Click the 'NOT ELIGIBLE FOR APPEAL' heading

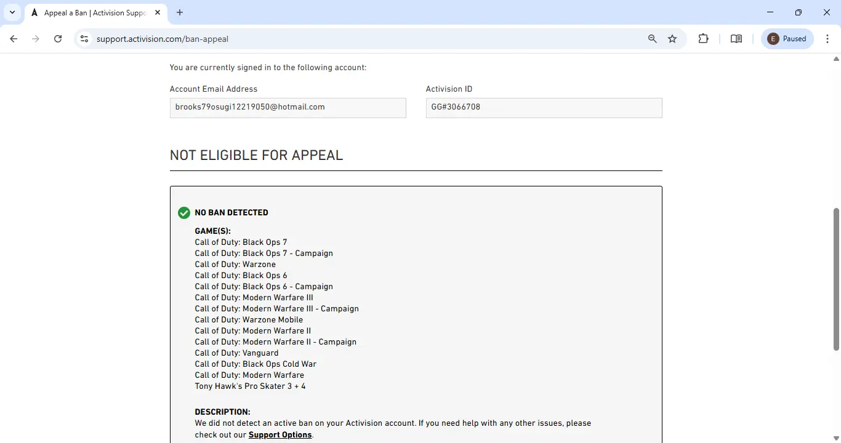coord(256,155)
